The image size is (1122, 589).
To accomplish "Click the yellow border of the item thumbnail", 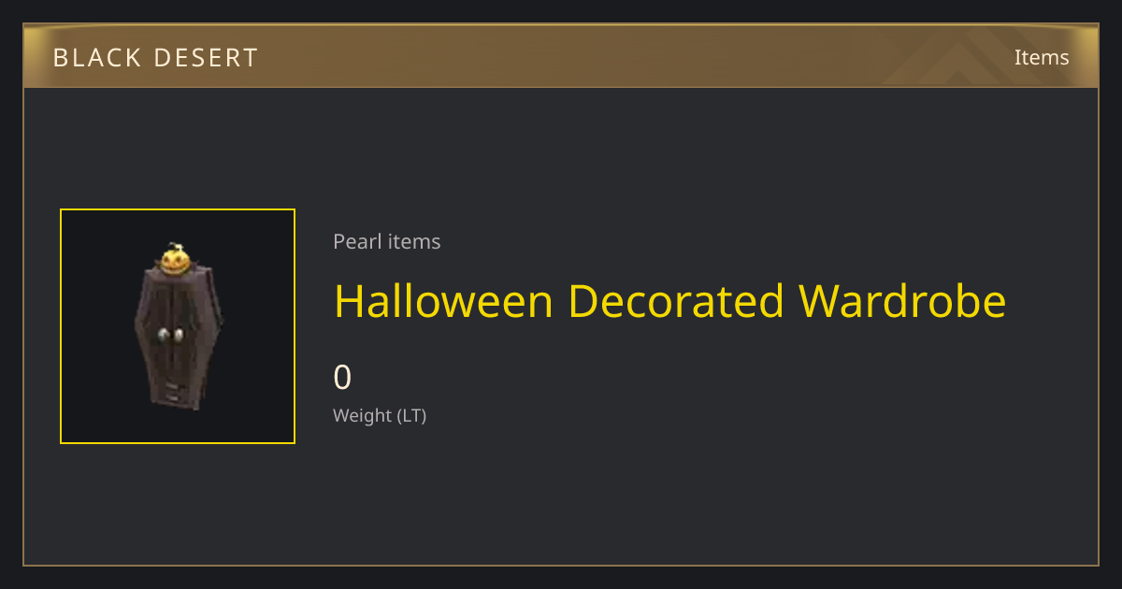I will pyautogui.click(x=178, y=210).
